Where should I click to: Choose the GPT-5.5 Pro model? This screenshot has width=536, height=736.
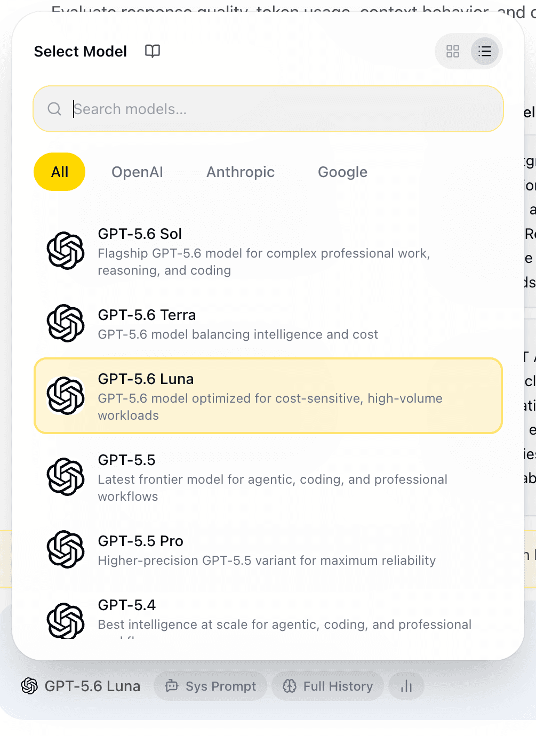click(268, 549)
